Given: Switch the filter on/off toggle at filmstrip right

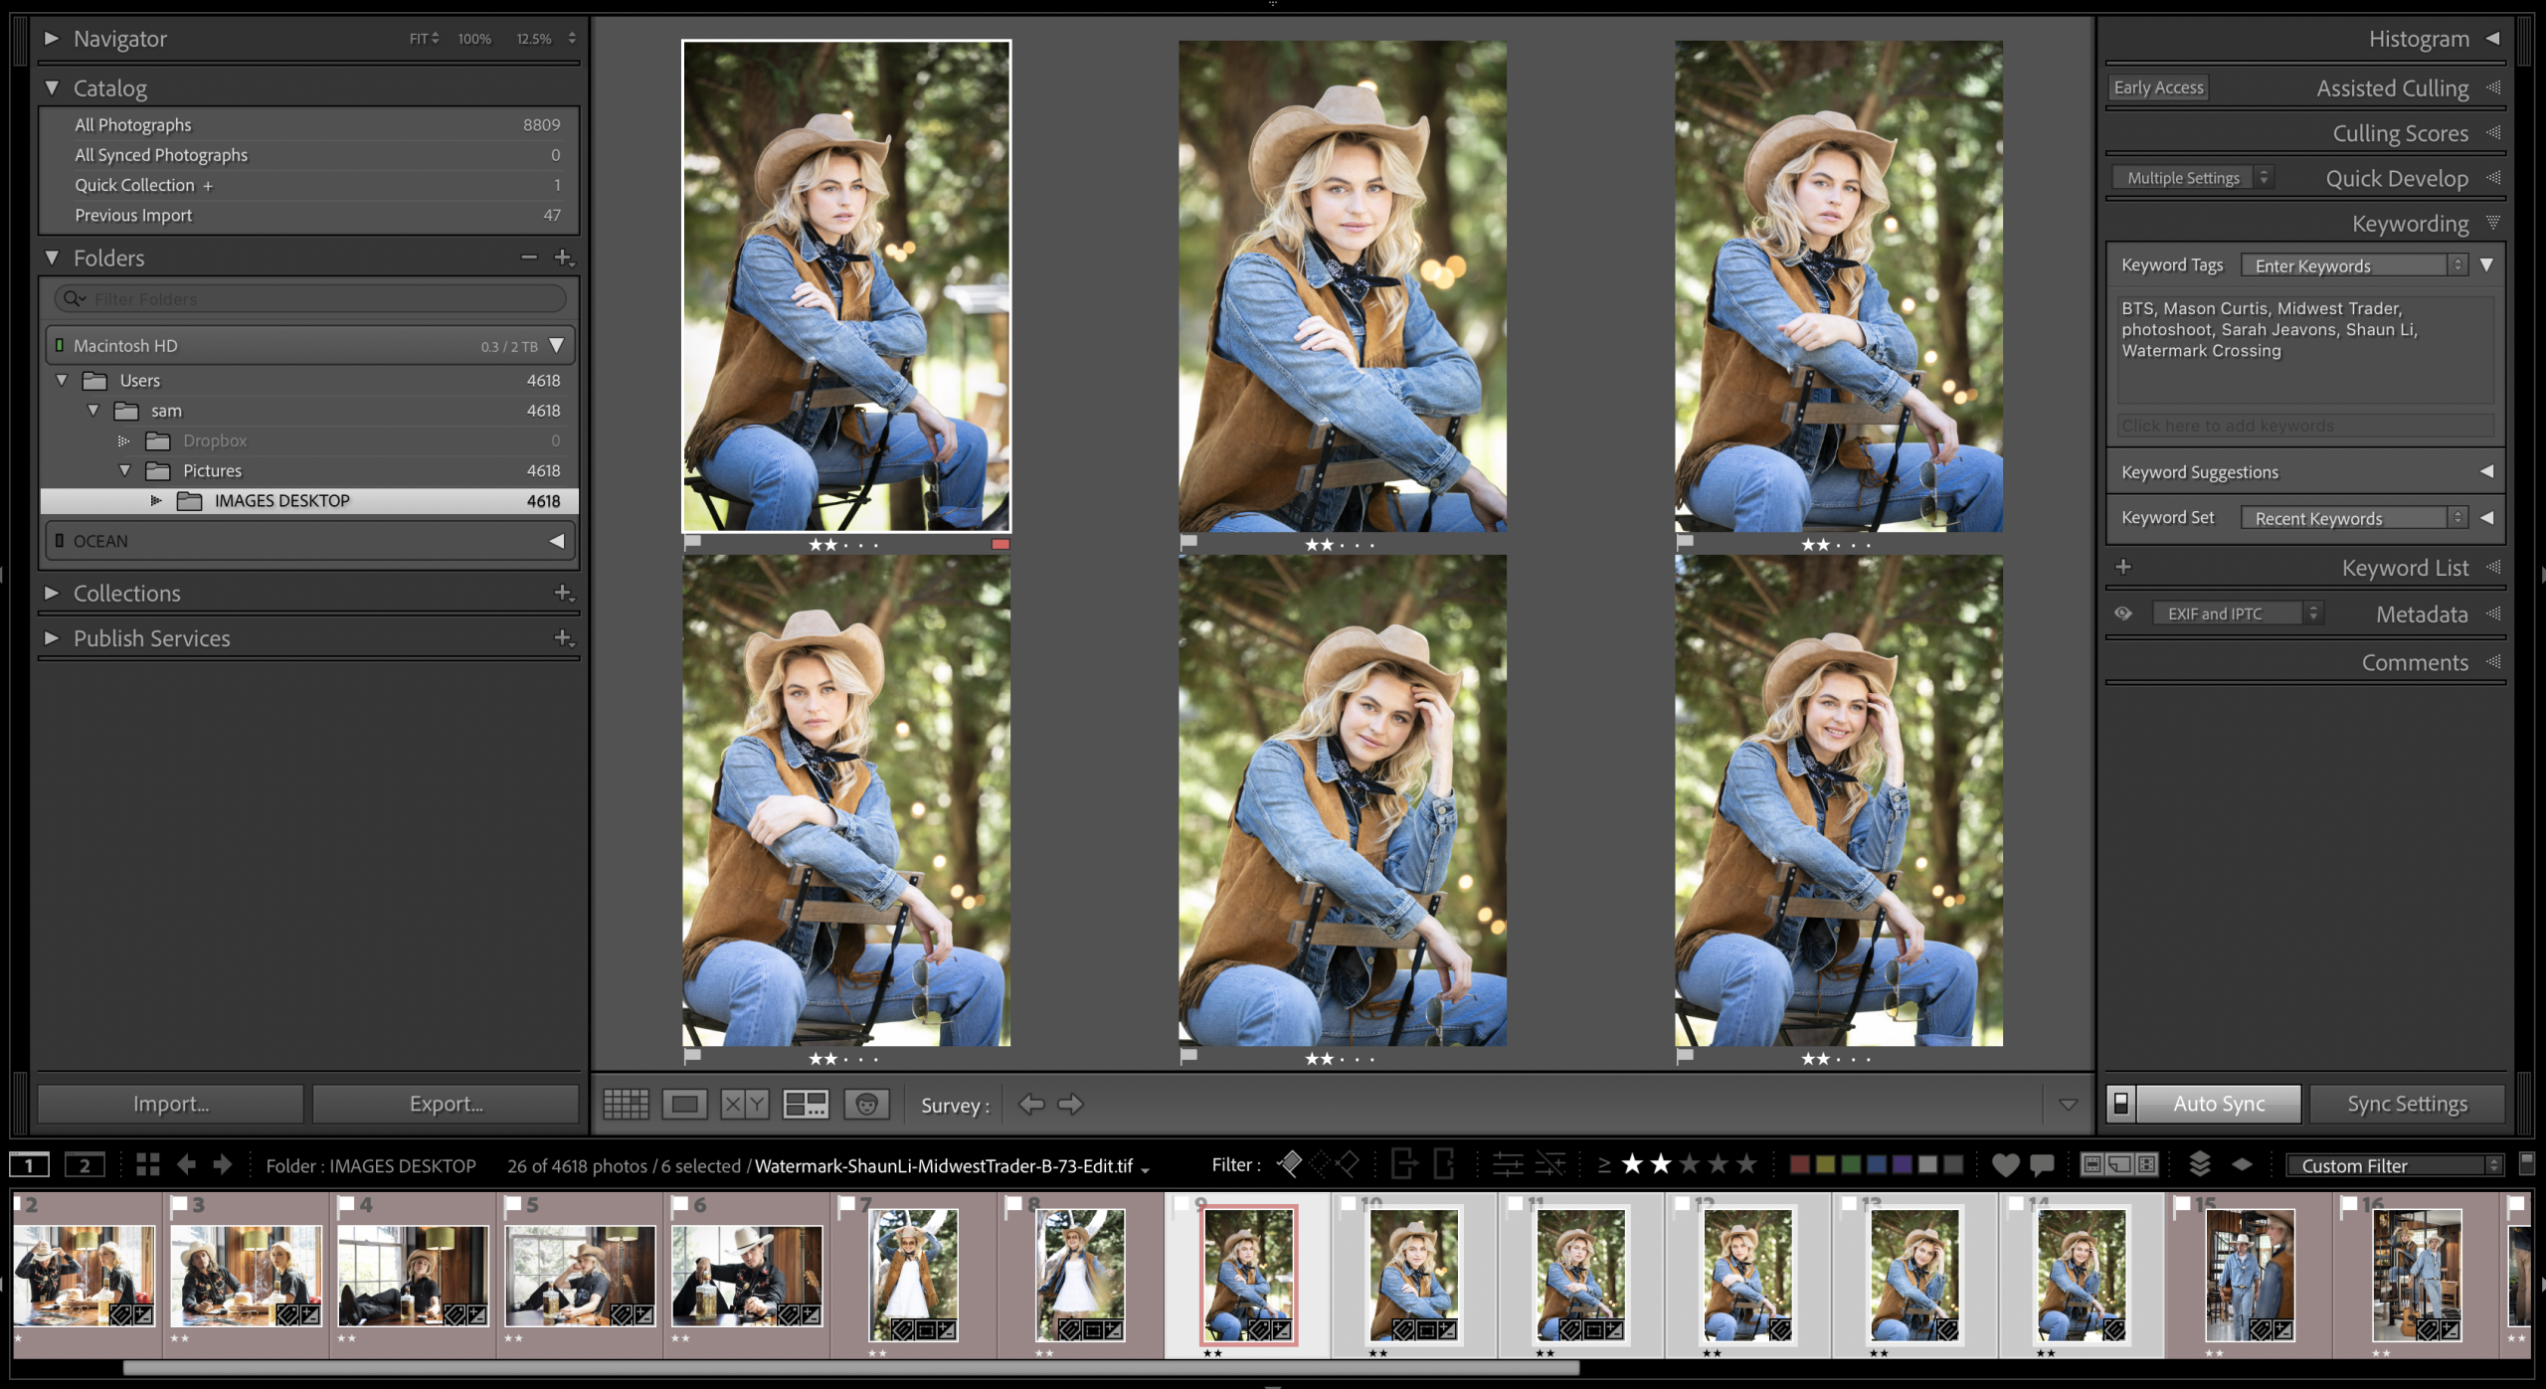Looking at the screenshot, I should click(2525, 1163).
